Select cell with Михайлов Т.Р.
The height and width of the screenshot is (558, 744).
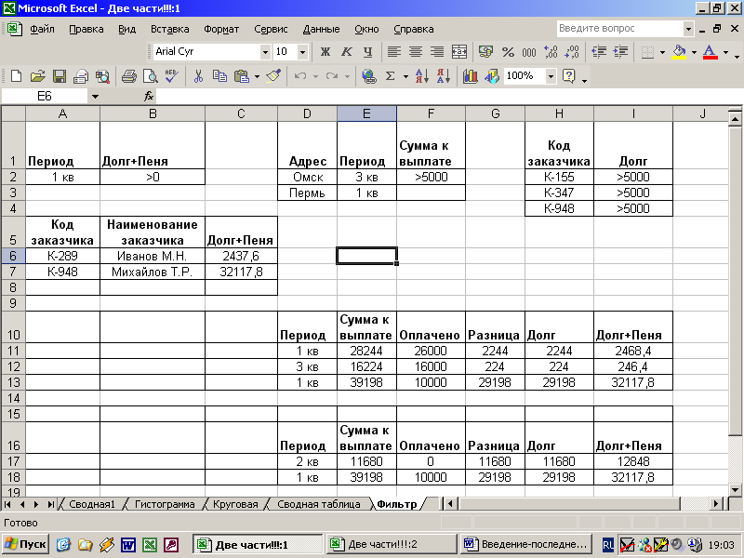tap(153, 272)
